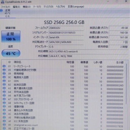Screen dimensions: 130x130
Task: Click the status icon for row A9 健康状態
Action: (4, 107)
